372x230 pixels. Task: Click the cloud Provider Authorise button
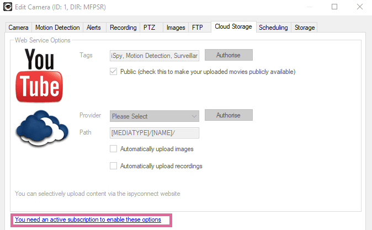point(228,115)
